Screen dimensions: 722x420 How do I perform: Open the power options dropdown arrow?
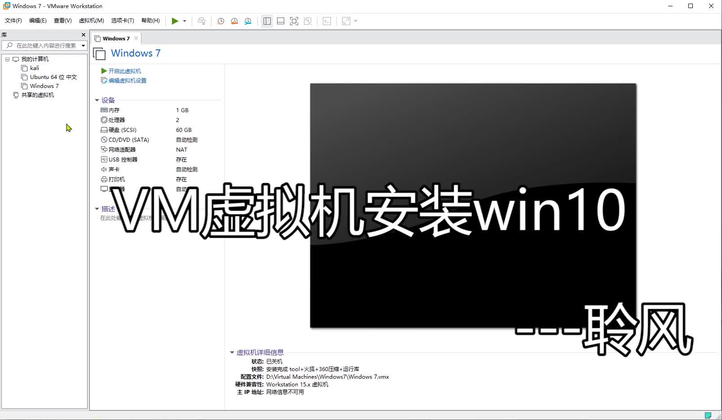(185, 21)
